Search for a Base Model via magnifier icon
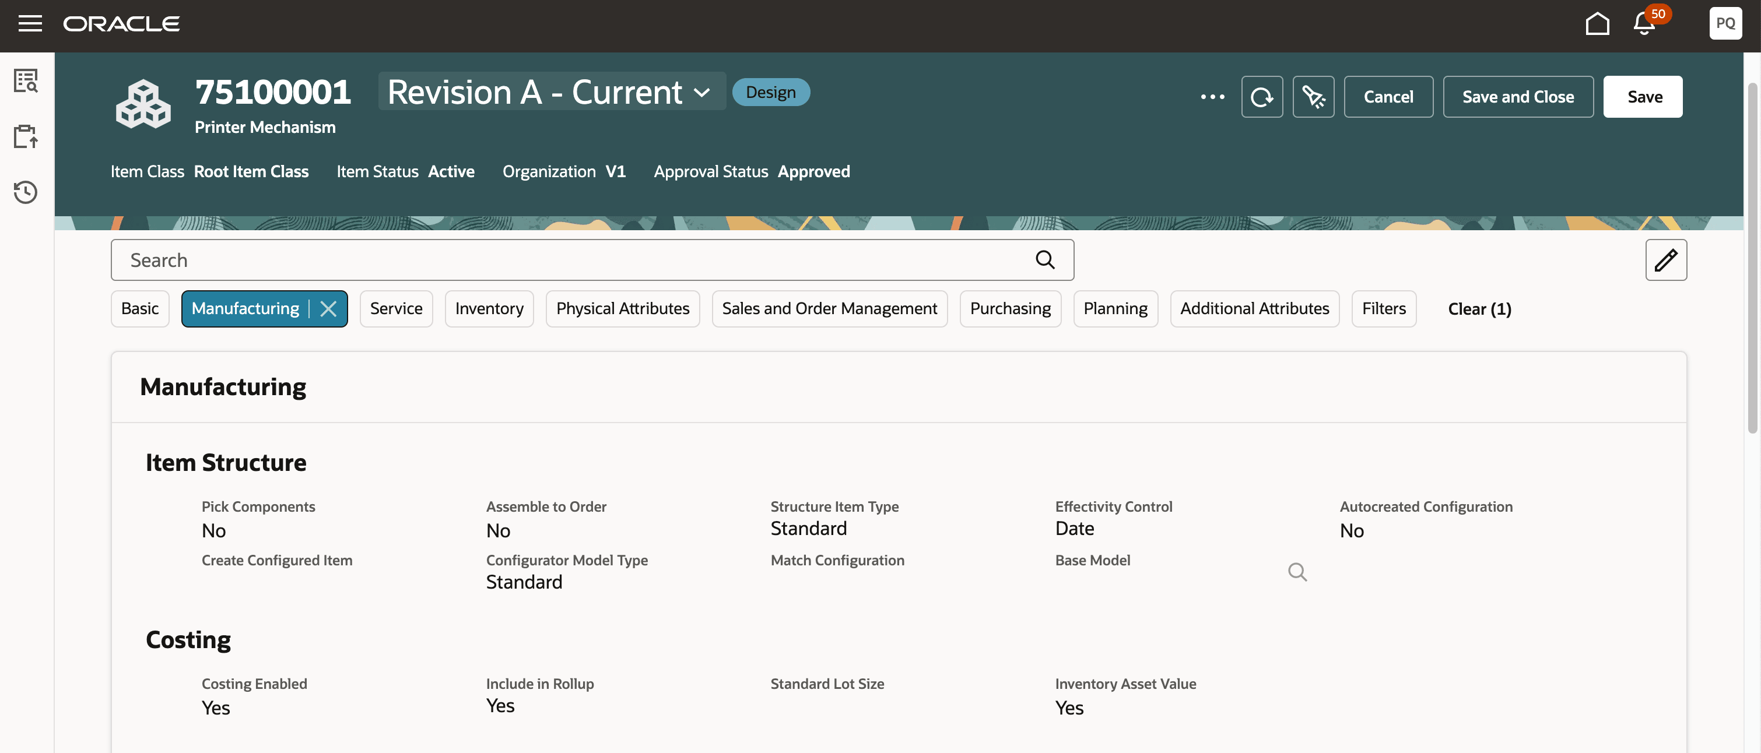The width and height of the screenshot is (1761, 753). click(x=1297, y=572)
